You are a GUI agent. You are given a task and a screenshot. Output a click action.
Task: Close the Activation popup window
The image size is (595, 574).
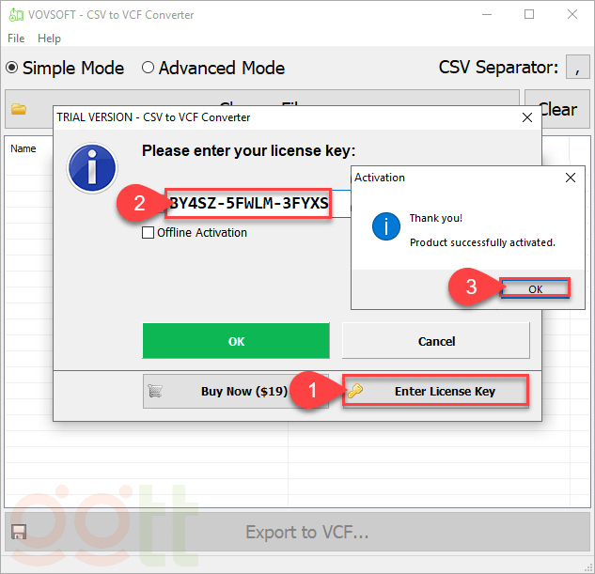click(x=571, y=177)
